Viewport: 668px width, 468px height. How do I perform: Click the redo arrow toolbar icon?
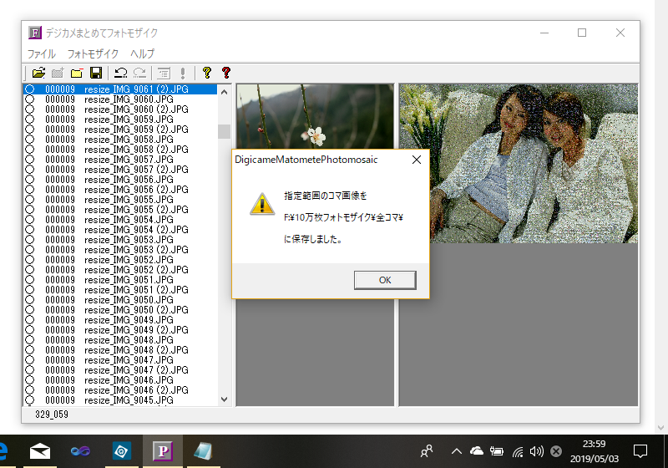coord(139,73)
